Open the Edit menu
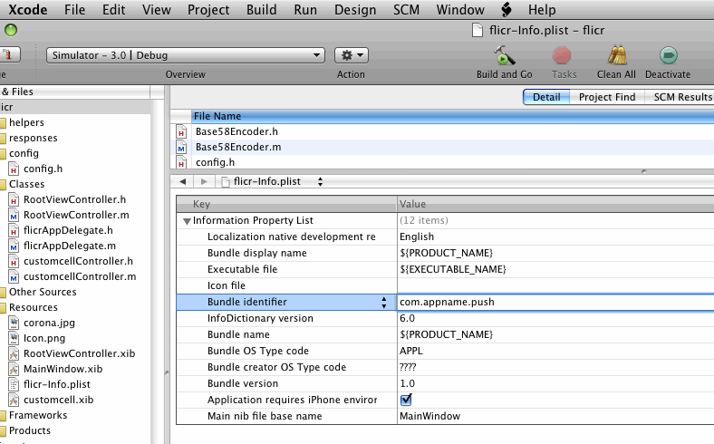 click(114, 10)
